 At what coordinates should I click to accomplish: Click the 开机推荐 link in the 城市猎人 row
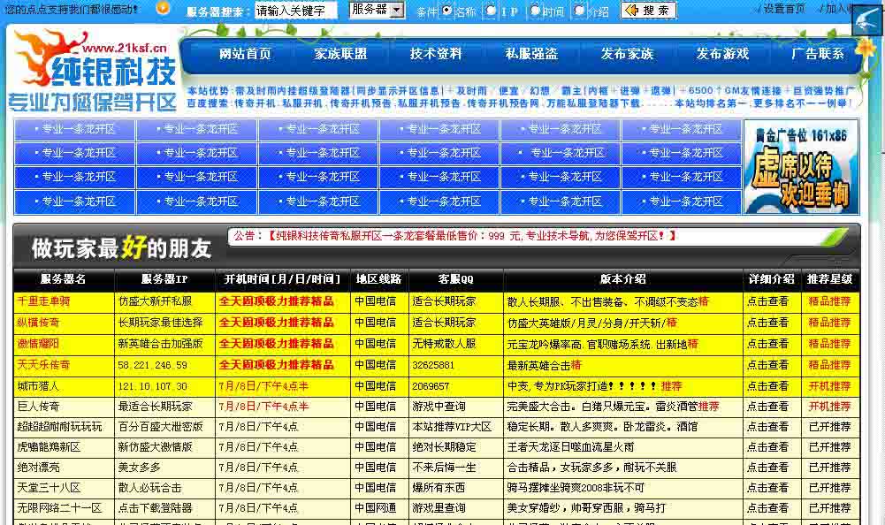tap(831, 384)
